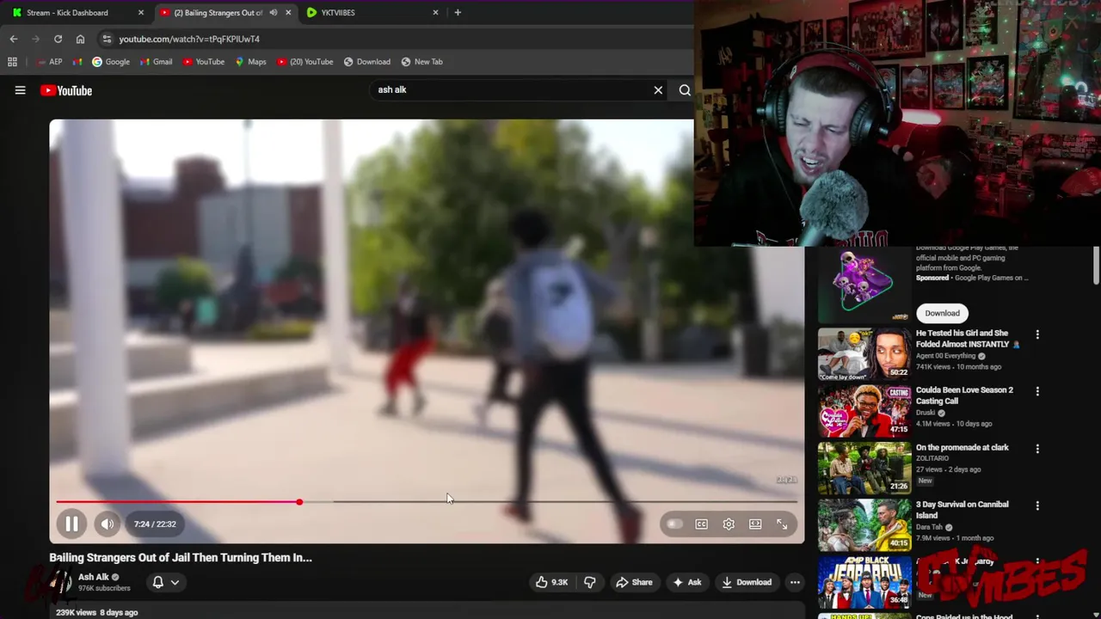Open the Gmail bookmark
This screenshot has width=1101, height=619.
click(157, 62)
